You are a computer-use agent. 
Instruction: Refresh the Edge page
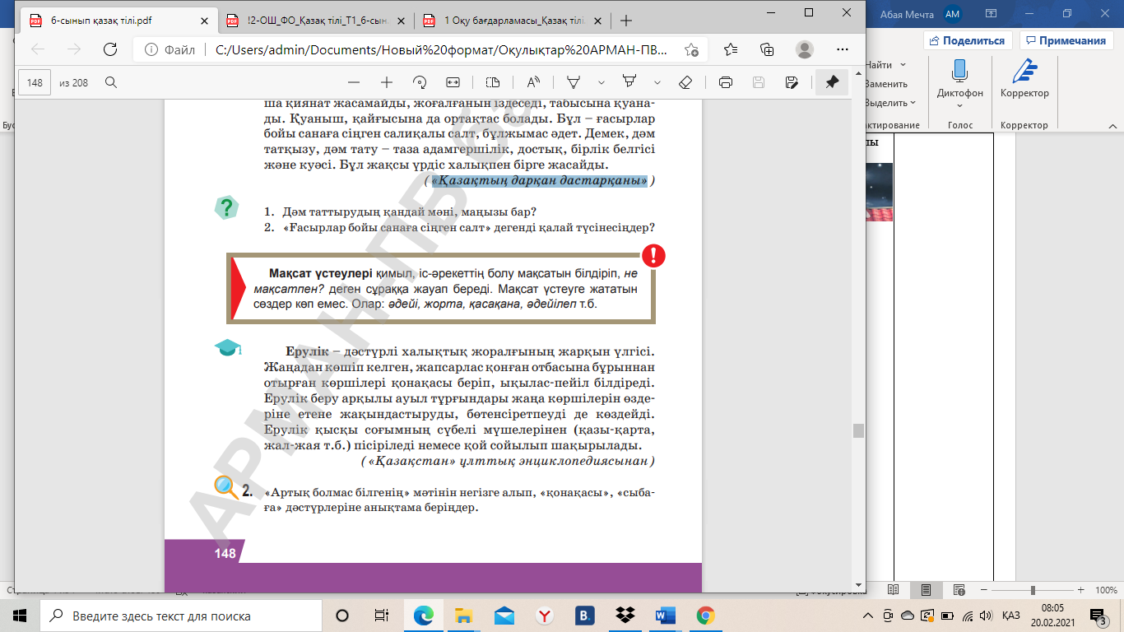109,49
